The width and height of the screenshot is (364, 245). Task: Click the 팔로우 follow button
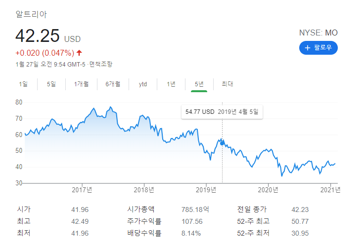click(x=318, y=48)
